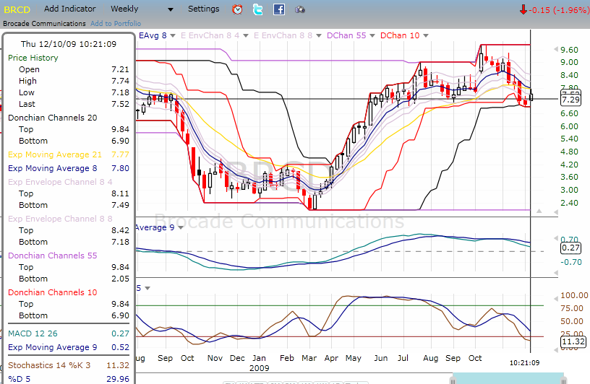Open the Add Indicator menu

(x=69, y=9)
